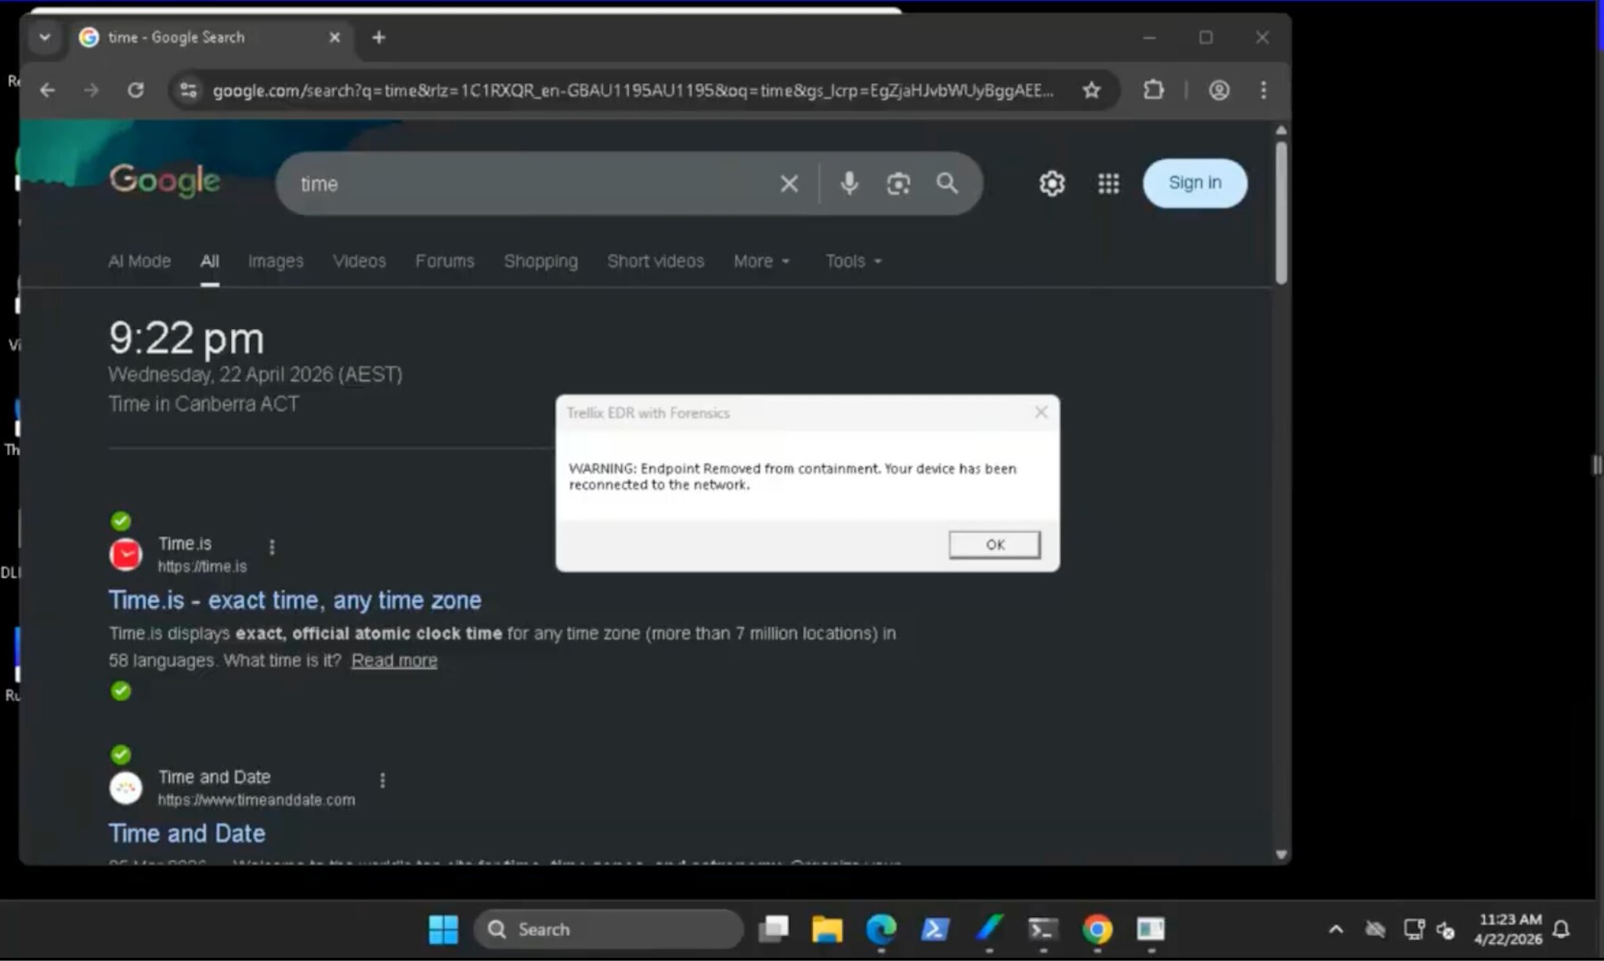Select the All results tab
Image resolution: width=1604 pixels, height=961 pixels.
[x=209, y=261]
